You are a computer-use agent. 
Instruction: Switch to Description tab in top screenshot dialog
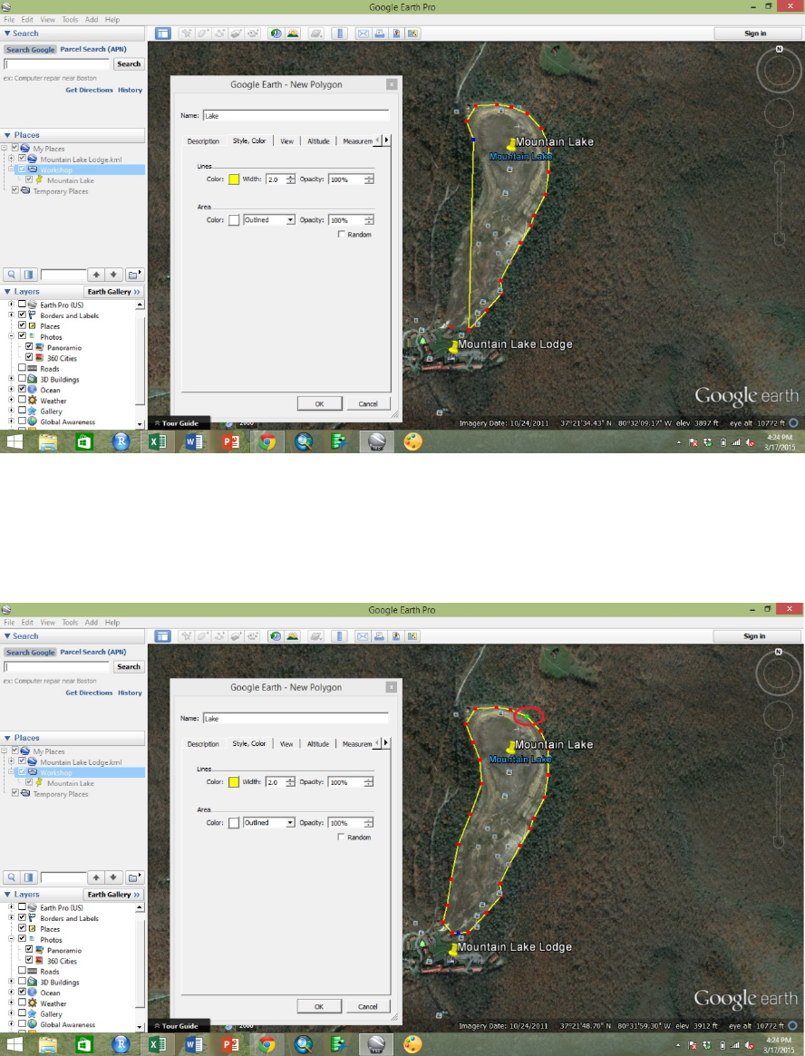[x=203, y=141]
